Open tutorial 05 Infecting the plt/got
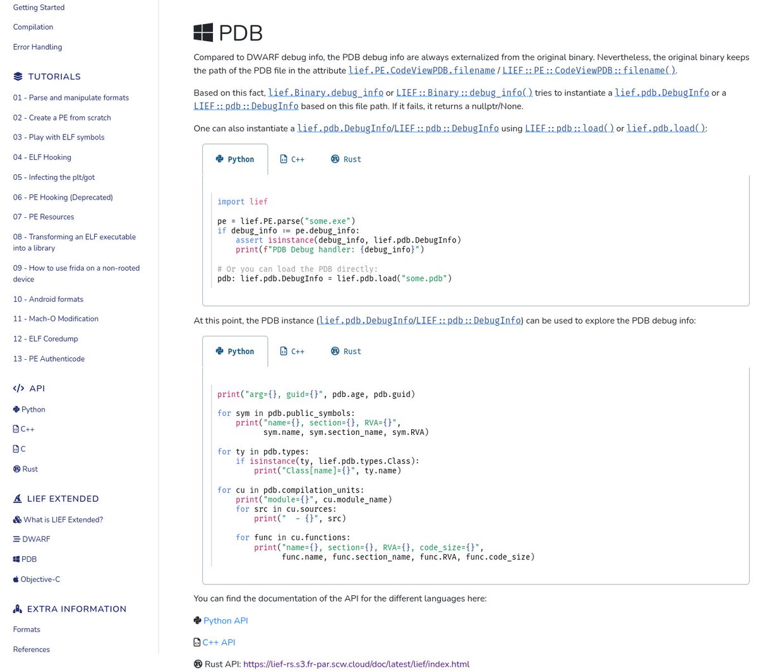The image size is (758, 671). [54, 177]
